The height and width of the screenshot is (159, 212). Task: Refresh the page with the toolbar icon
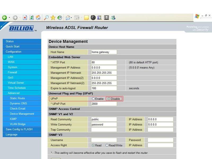[x=32, y=17]
